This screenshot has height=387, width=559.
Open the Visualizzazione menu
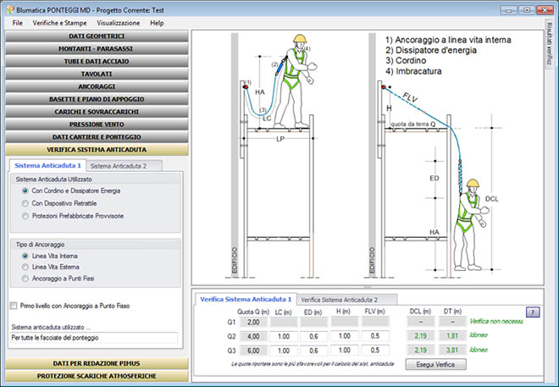coord(118,23)
